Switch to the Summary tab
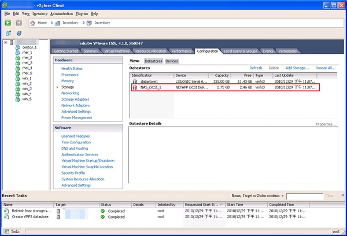This screenshot has height=236, width=347. pos(91,51)
